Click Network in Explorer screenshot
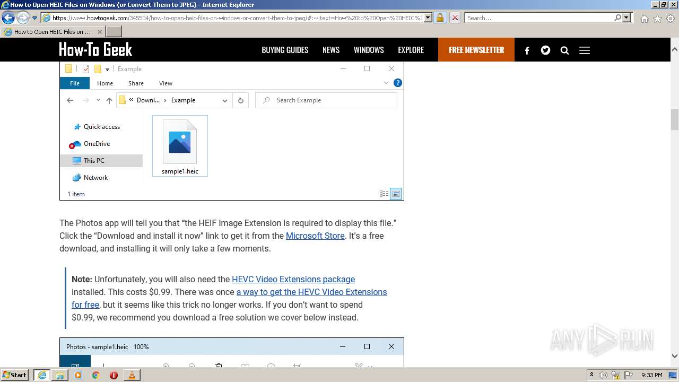The image size is (679, 382). (95, 178)
